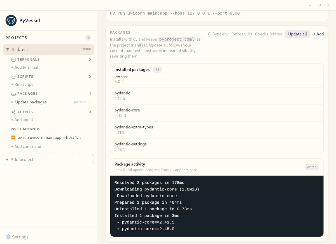Click the AGENTS section header
Viewport: 336px width, 244px height.
(x=25, y=112)
